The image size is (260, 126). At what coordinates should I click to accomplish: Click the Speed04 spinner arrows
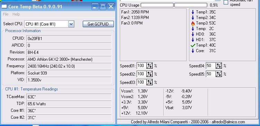(x=219, y=66)
